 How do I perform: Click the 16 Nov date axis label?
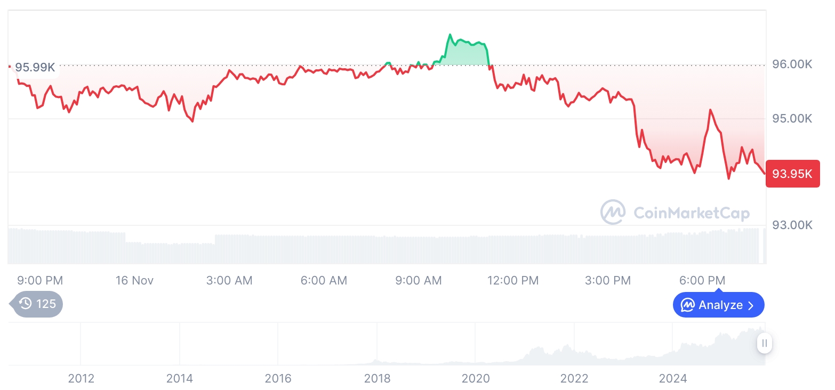[x=134, y=280]
